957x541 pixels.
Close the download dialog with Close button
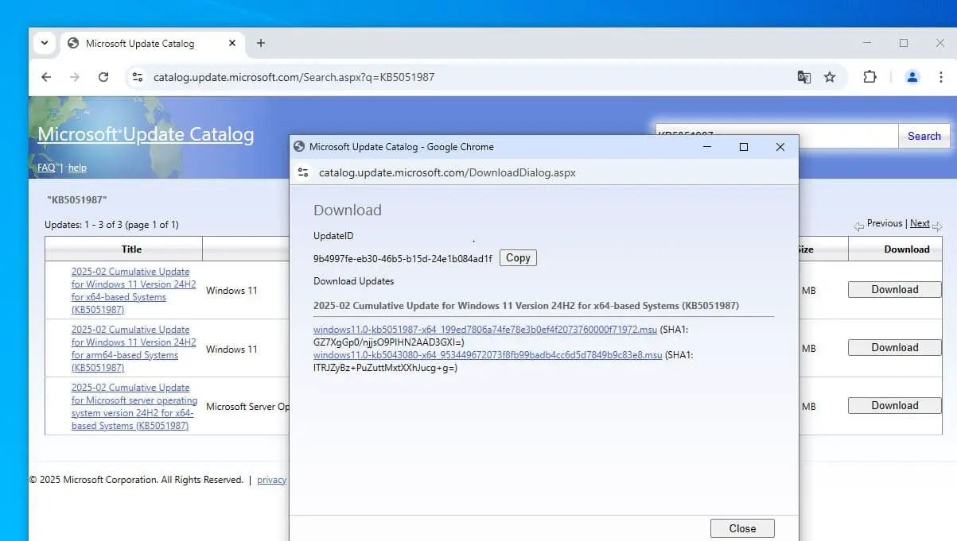tap(741, 528)
